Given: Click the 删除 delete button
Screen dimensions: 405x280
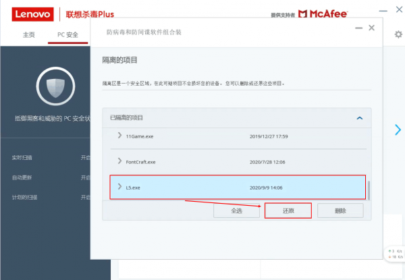Looking at the screenshot, I should point(340,211).
